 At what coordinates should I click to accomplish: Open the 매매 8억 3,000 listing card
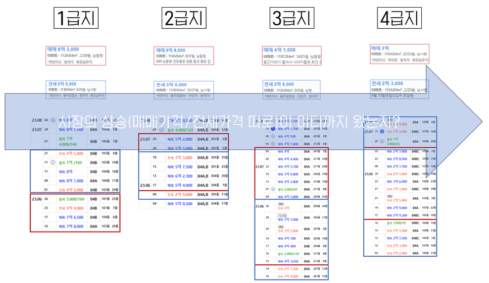[x=76, y=55]
